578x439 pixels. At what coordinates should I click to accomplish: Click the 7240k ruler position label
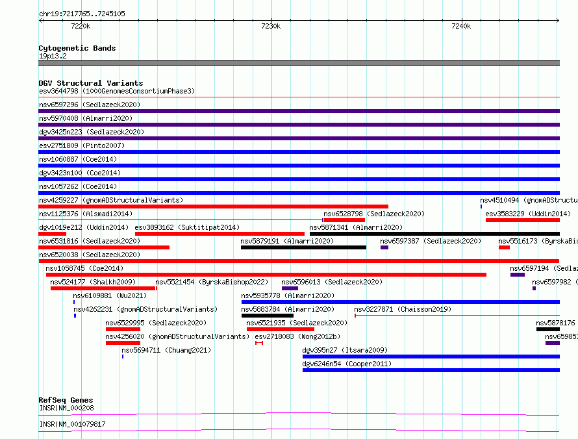click(461, 26)
